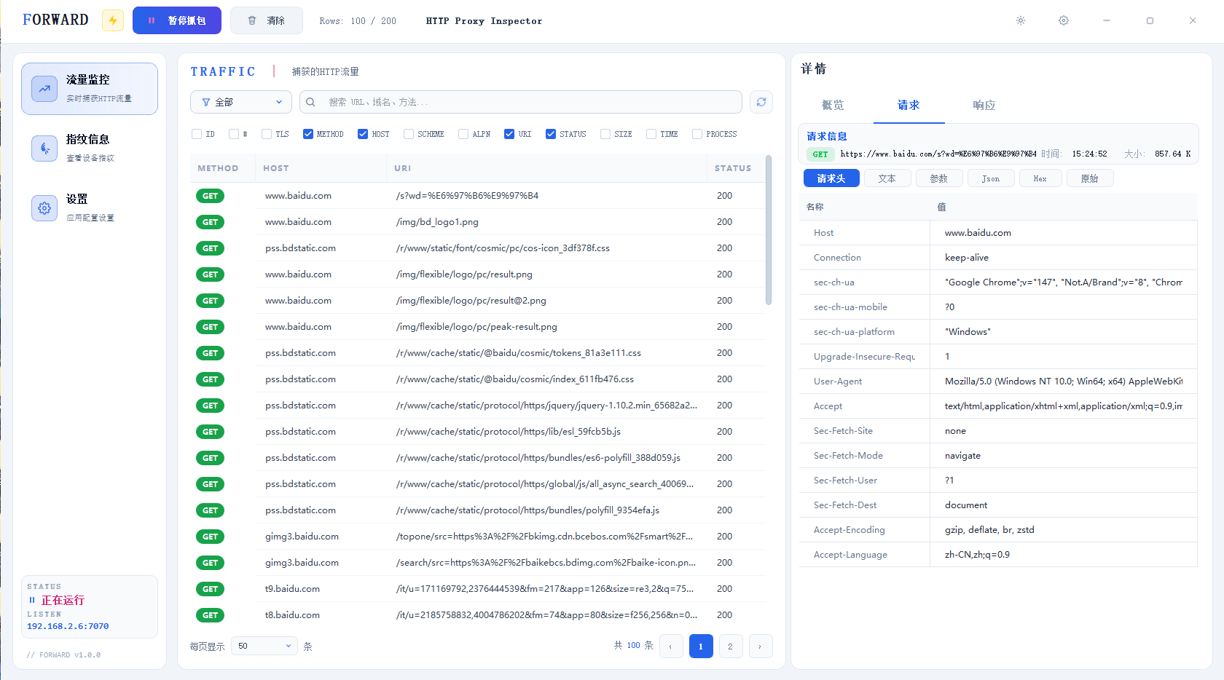The height and width of the screenshot is (680, 1224).
Task: Enable the SCHEME column checkbox
Action: (x=409, y=134)
